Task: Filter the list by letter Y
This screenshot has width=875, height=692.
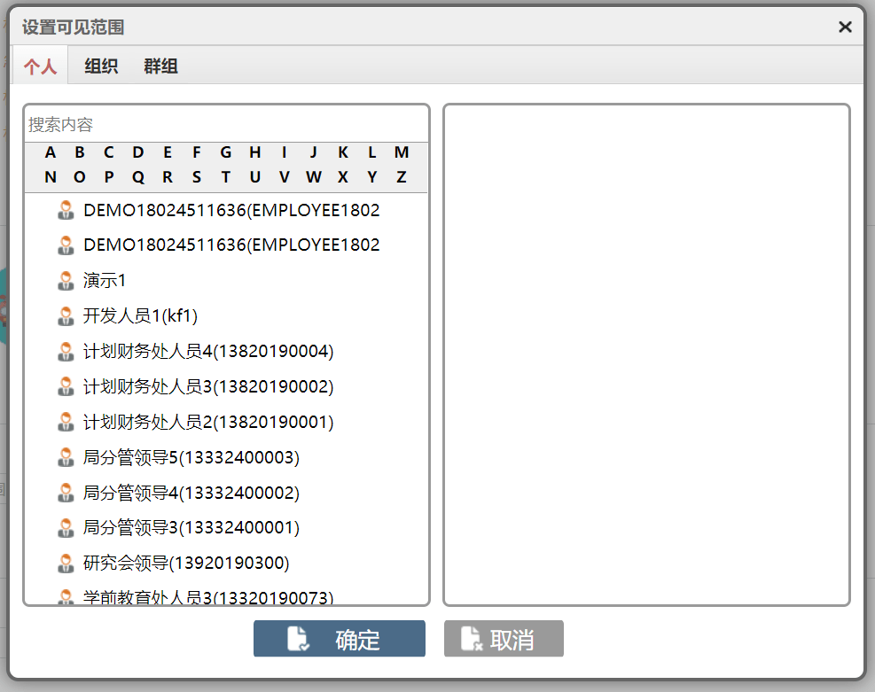Action: tap(372, 177)
